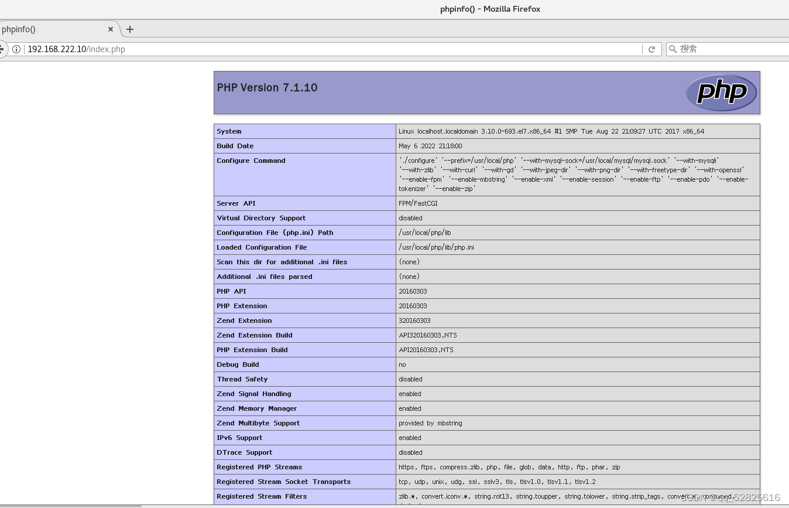Click the DTrace Support label
Image resolution: width=789 pixels, height=508 pixels.
(x=245, y=452)
